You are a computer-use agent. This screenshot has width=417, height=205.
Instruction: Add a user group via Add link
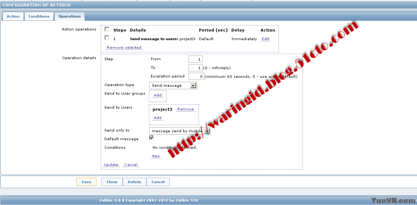click(158, 95)
